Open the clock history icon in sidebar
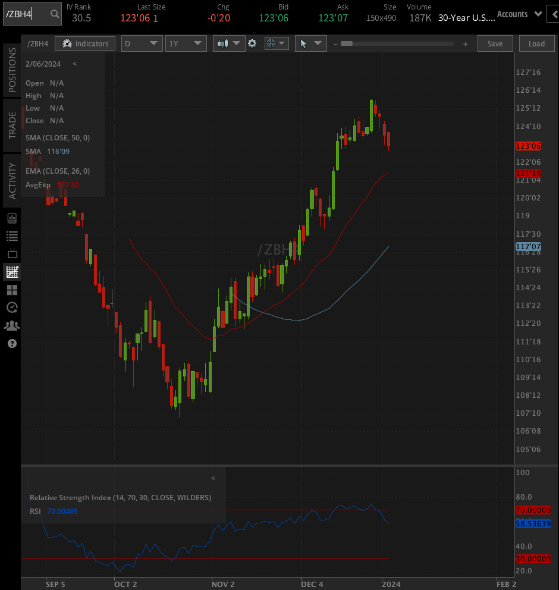 (x=12, y=307)
